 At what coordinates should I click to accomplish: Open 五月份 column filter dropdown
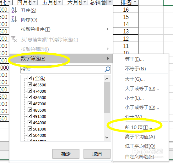click(60, 2)
